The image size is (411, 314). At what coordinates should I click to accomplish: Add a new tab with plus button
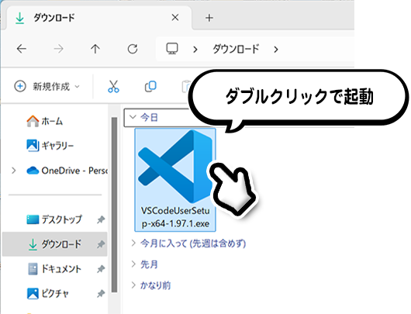[209, 18]
